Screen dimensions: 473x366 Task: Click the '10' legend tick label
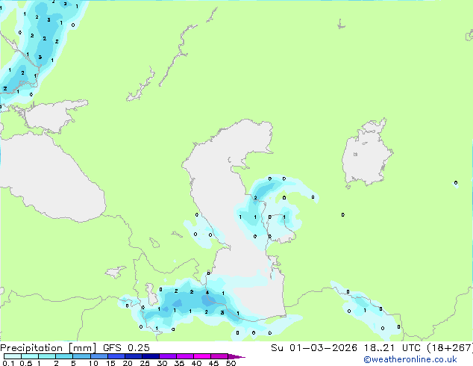click(93, 363)
